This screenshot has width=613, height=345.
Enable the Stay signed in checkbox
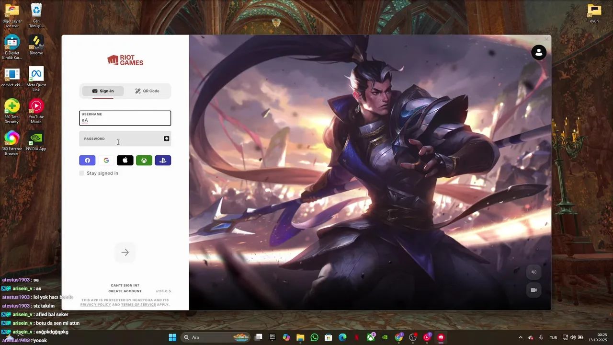(82, 173)
